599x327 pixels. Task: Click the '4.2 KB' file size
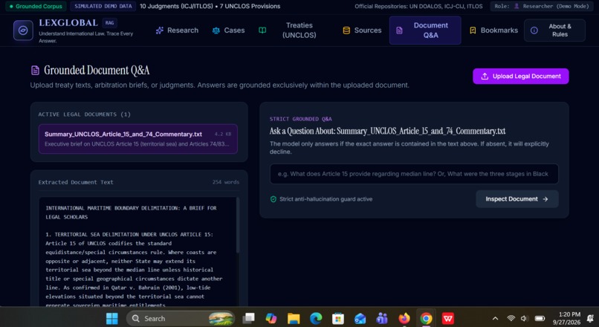click(223, 134)
